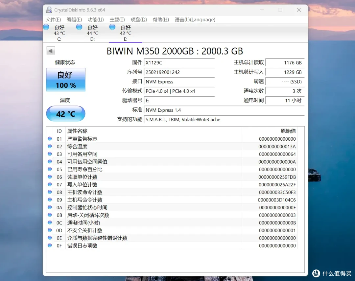355x281 pixels.
Task: Click the ID column header
Action: pyautogui.click(x=59, y=131)
